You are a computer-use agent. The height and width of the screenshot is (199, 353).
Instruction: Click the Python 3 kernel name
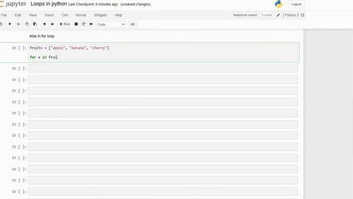click(292, 15)
